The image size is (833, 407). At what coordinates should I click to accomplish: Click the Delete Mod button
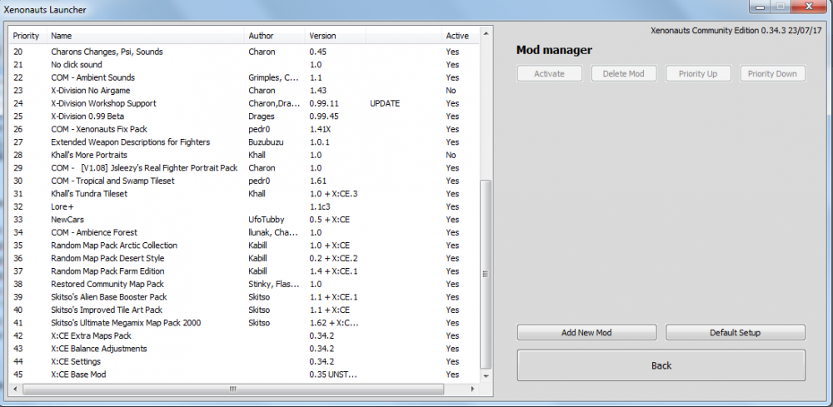624,74
